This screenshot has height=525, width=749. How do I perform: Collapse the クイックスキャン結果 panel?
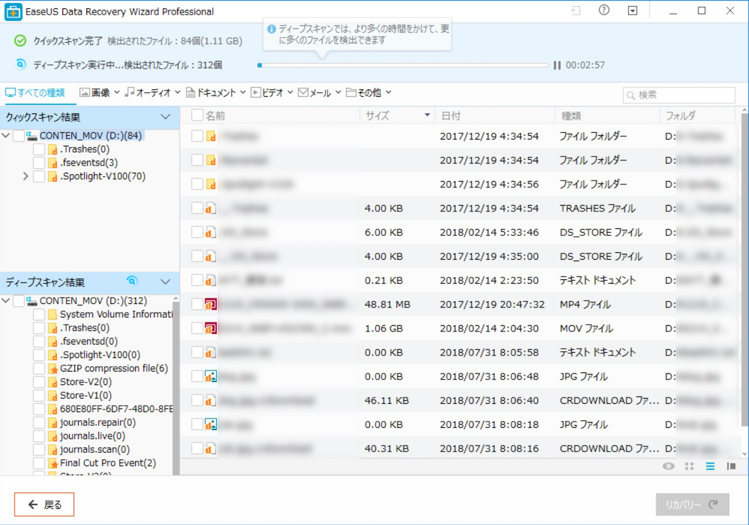click(x=165, y=117)
